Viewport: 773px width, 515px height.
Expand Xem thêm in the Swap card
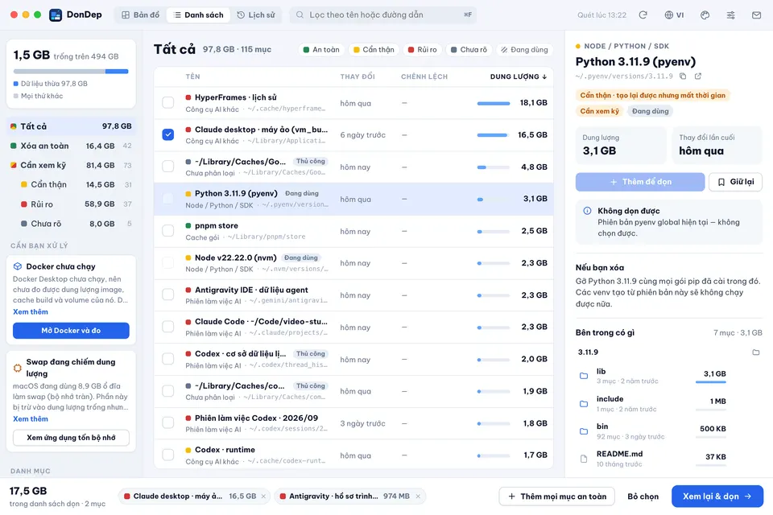[31, 418]
